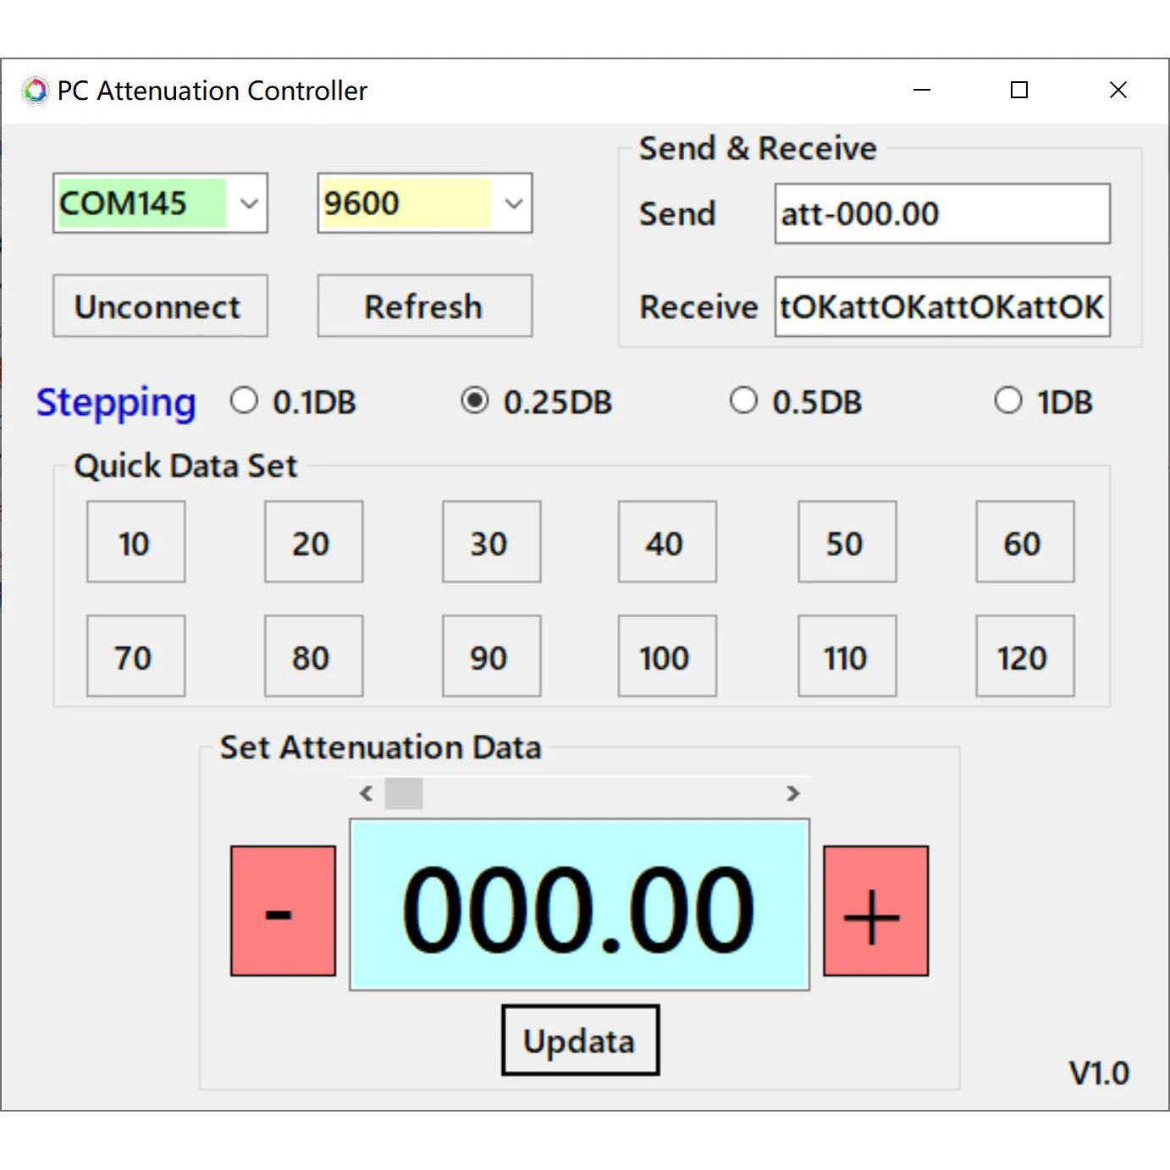
Task: Click the Updata button
Action: pos(580,1040)
